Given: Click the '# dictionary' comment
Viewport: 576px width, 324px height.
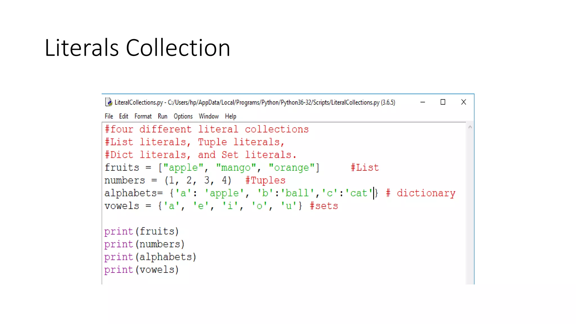Looking at the screenshot, I should coord(420,193).
